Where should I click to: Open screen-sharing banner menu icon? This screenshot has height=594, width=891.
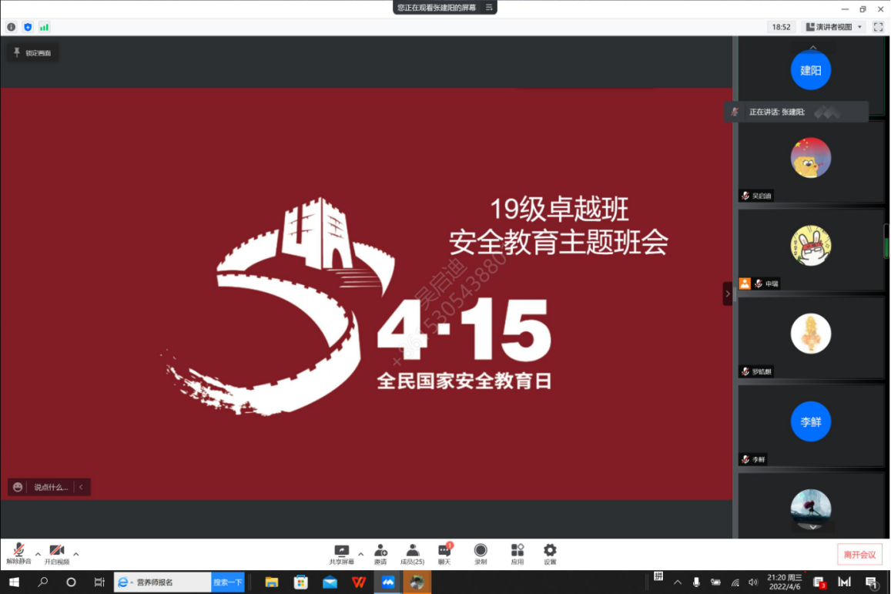pos(489,8)
